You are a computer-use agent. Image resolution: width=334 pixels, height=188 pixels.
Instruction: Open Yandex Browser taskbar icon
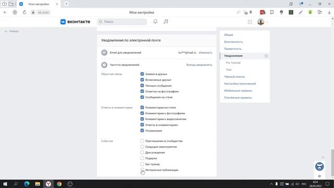[49, 184]
